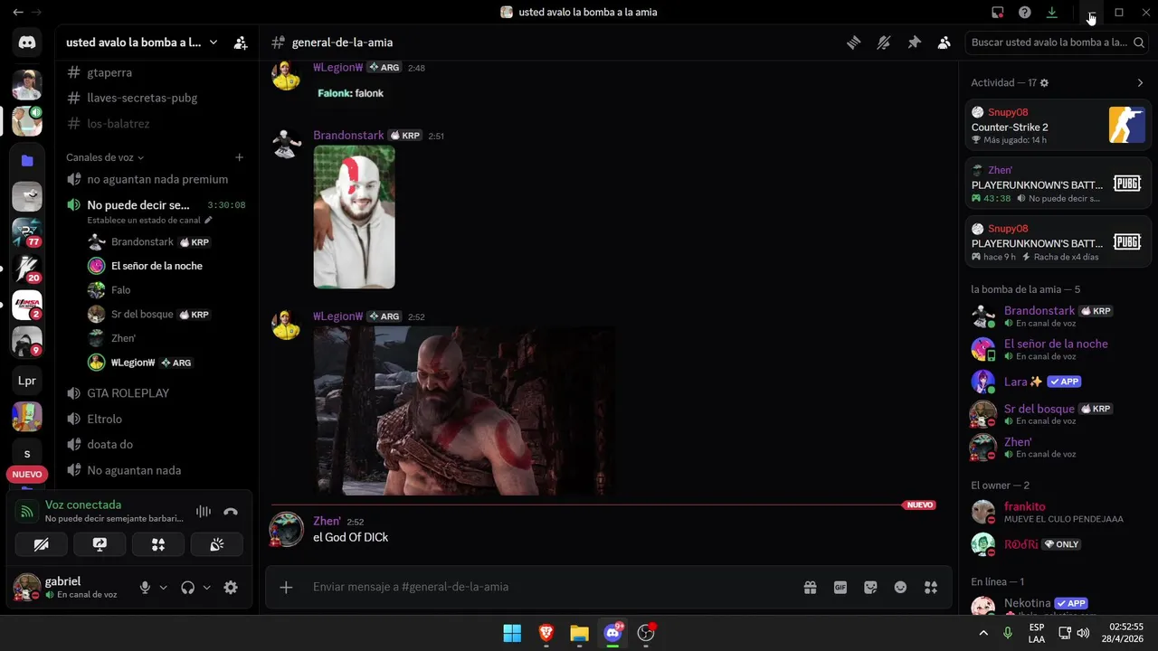Deafen with headphones icon
1158x651 pixels.
click(x=188, y=588)
